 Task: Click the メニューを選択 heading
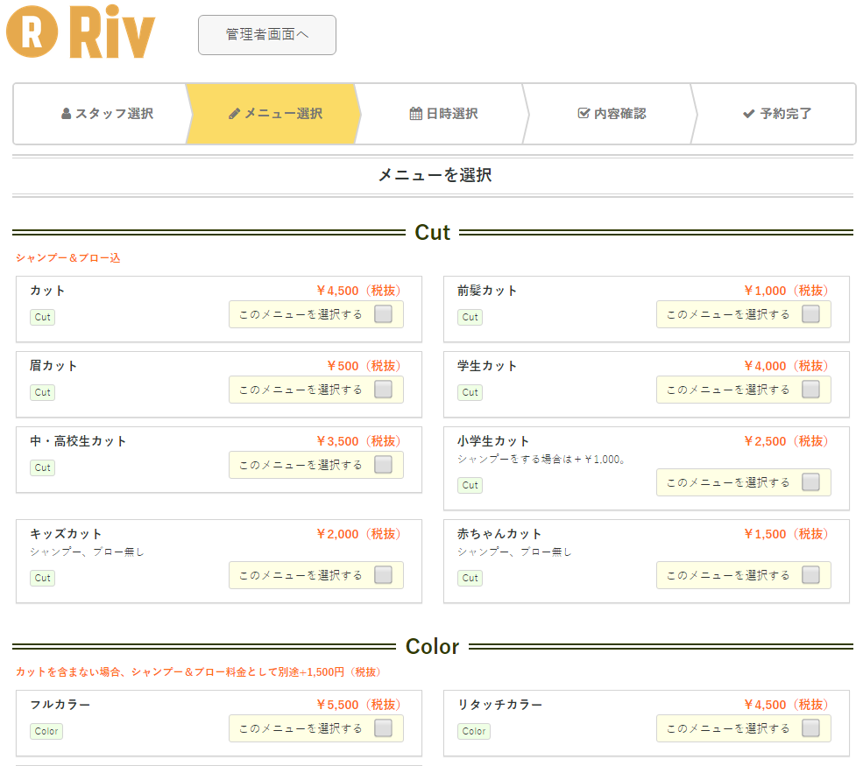(x=435, y=175)
